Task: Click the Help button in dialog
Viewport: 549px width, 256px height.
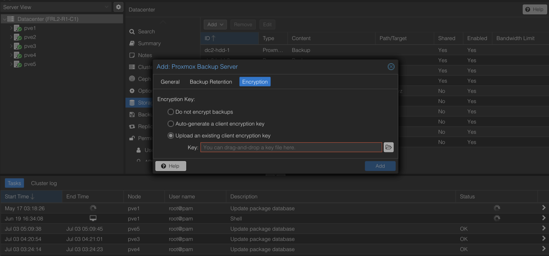Action: 171,166
